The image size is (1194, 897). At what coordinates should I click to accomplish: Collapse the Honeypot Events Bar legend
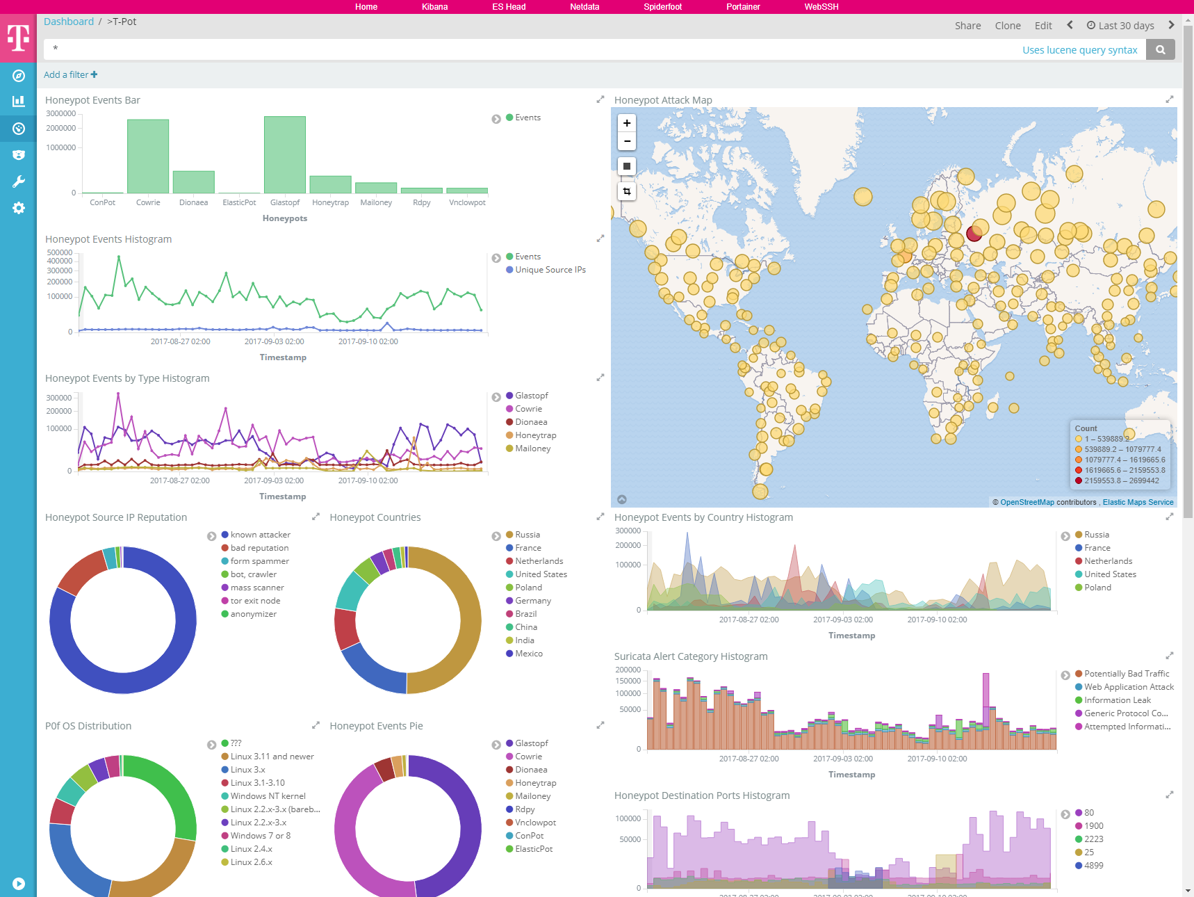pyautogui.click(x=496, y=119)
